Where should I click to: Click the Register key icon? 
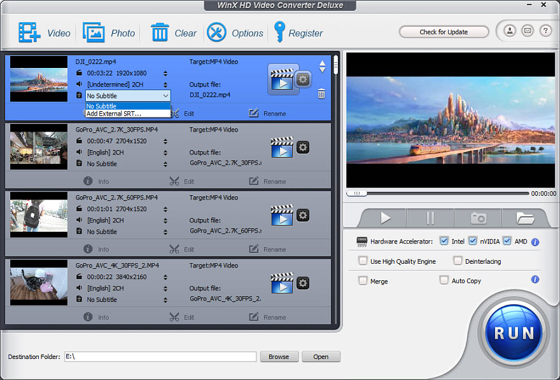279,31
